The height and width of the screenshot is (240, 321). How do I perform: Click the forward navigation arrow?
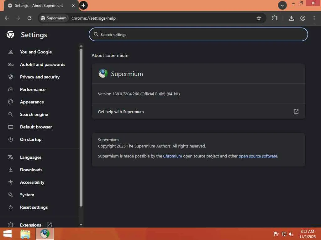coord(18,18)
